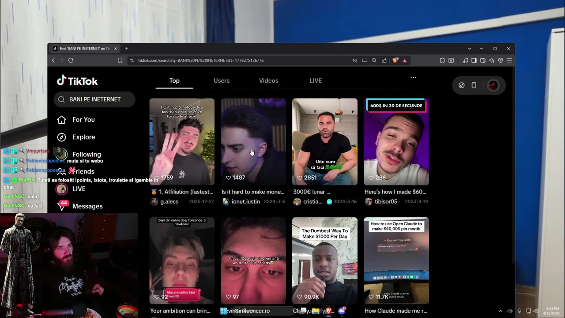
Task: Toggle the browser sidebar panel icon
Action: click(474, 61)
